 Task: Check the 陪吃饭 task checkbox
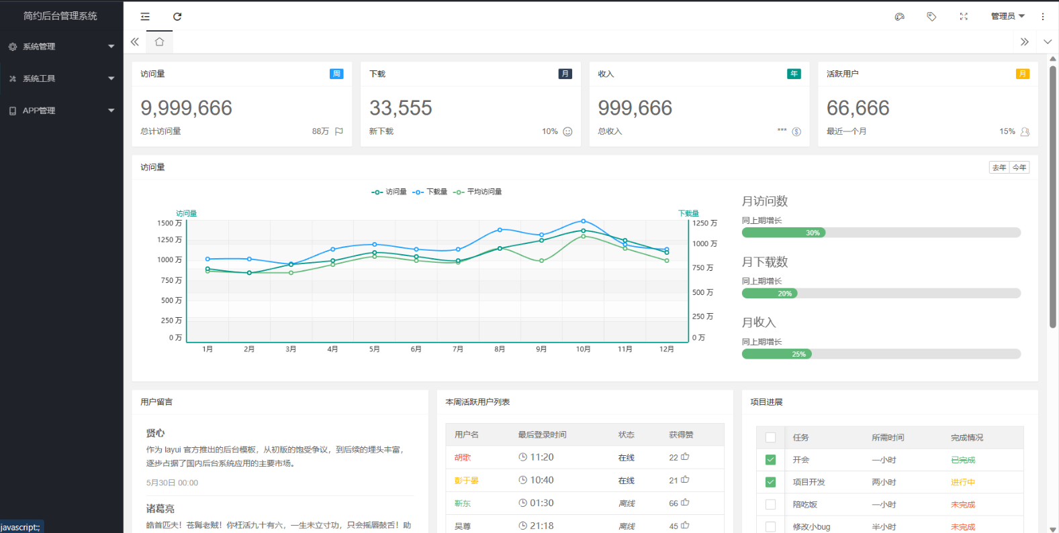click(770, 504)
